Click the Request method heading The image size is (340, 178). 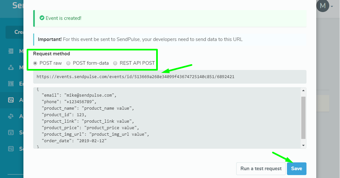point(51,54)
